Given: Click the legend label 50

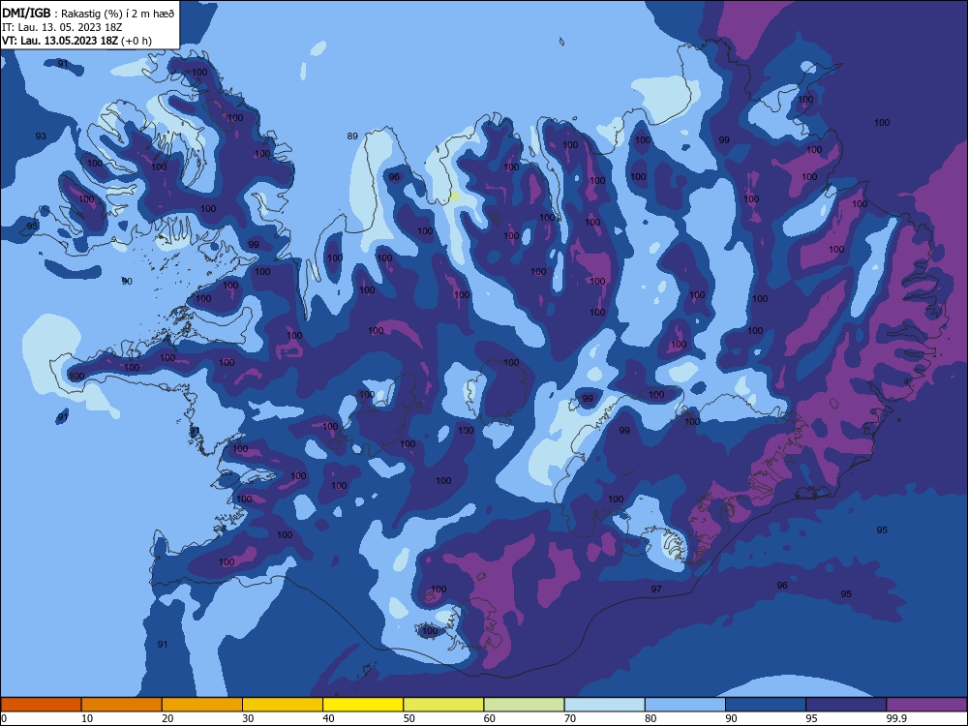Looking at the screenshot, I should [408, 718].
